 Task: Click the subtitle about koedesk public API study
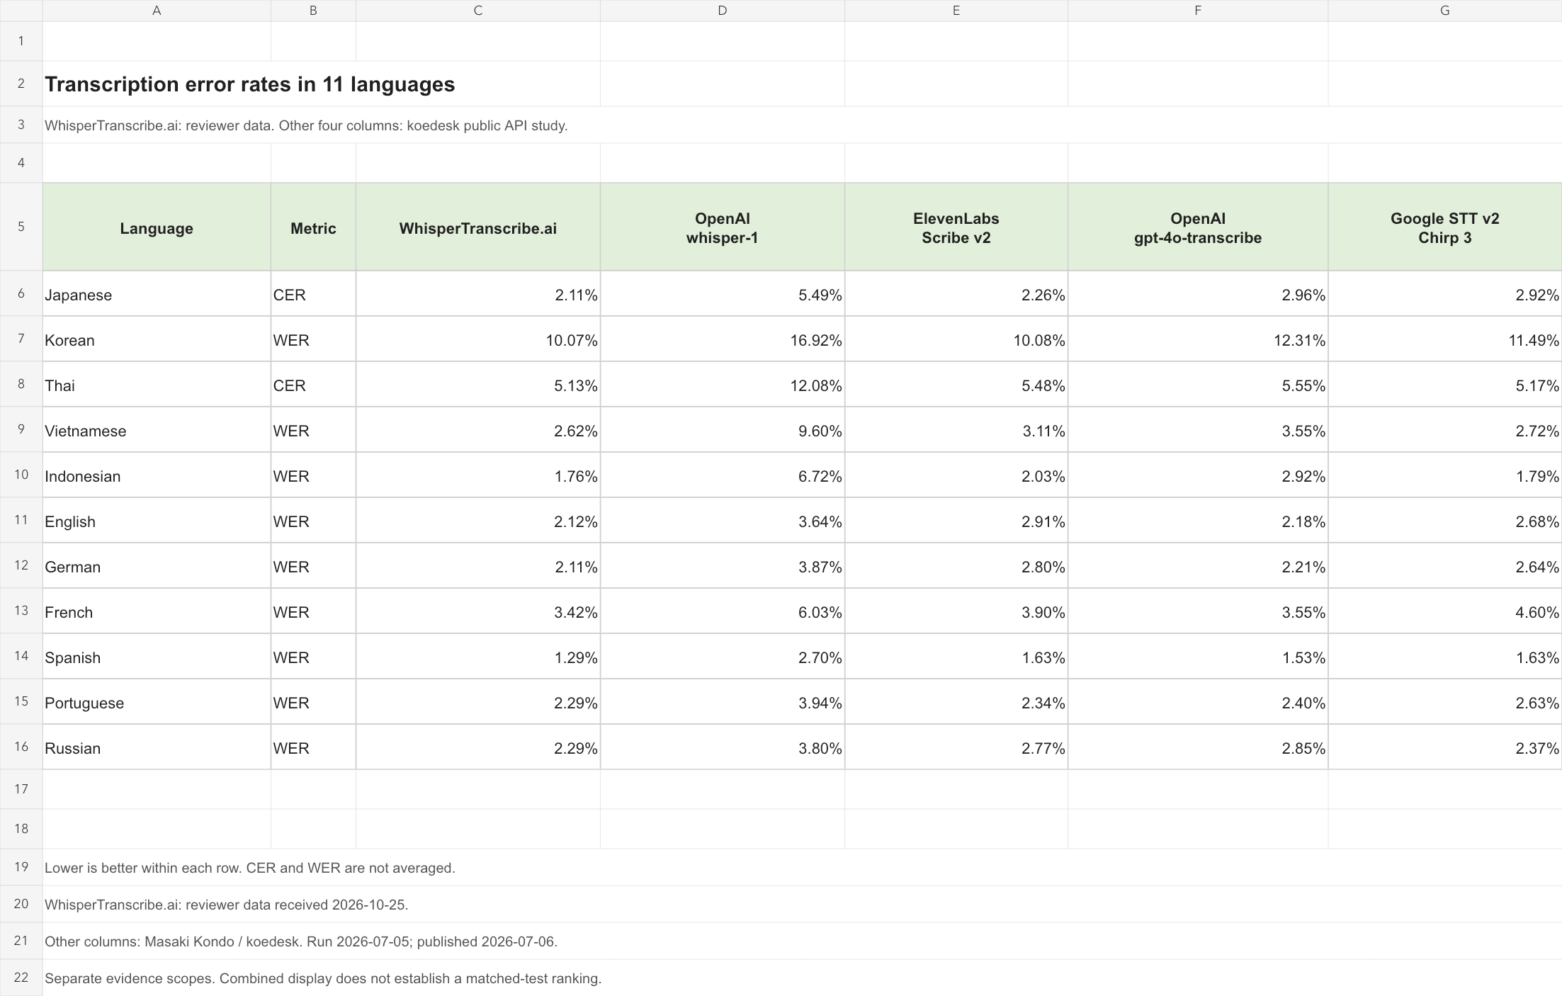point(306,125)
